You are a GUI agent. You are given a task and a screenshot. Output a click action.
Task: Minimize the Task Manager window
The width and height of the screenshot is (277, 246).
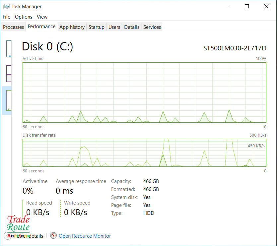pyautogui.click(x=228, y=6)
